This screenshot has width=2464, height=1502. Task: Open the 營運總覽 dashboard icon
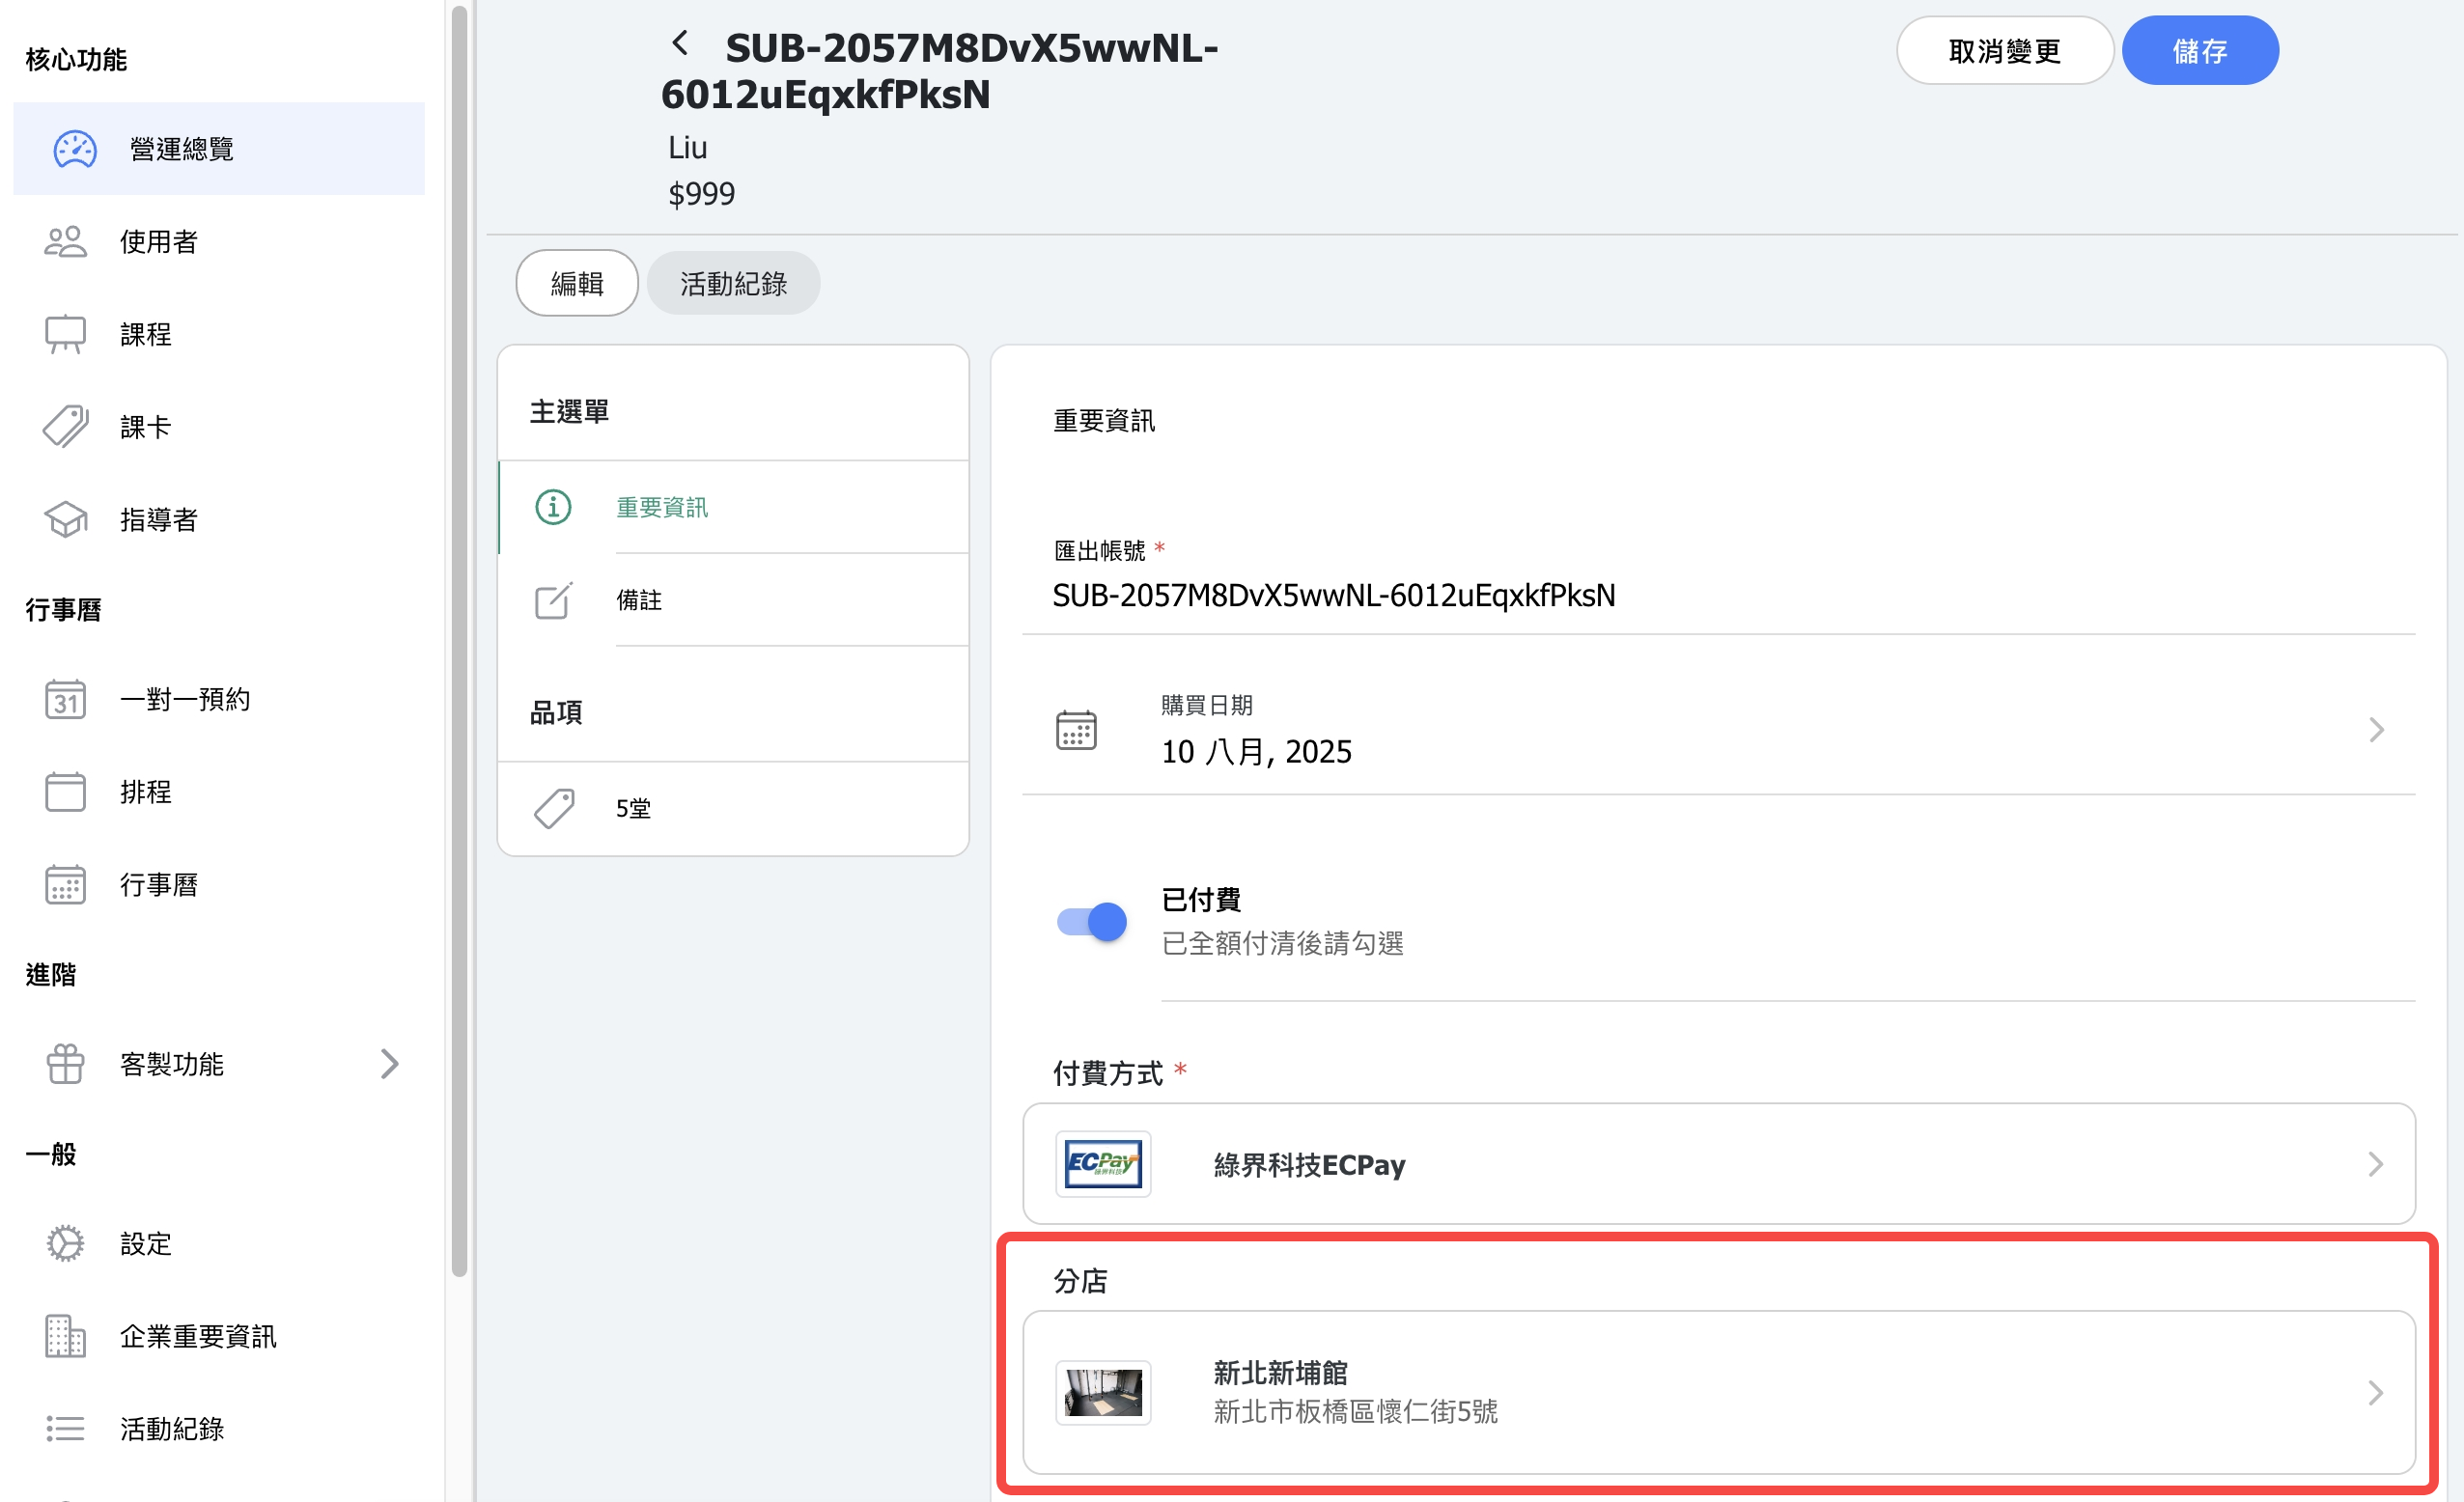coord(74,149)
